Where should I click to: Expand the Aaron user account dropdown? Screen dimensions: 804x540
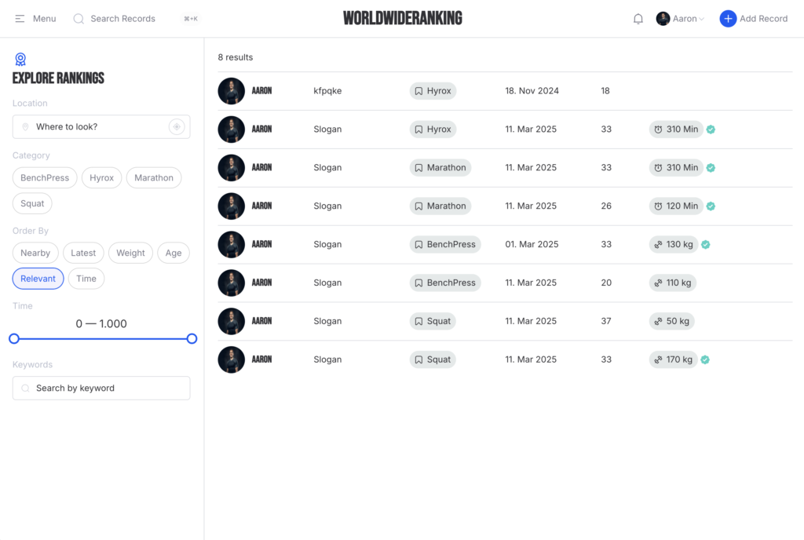(681, 19)
